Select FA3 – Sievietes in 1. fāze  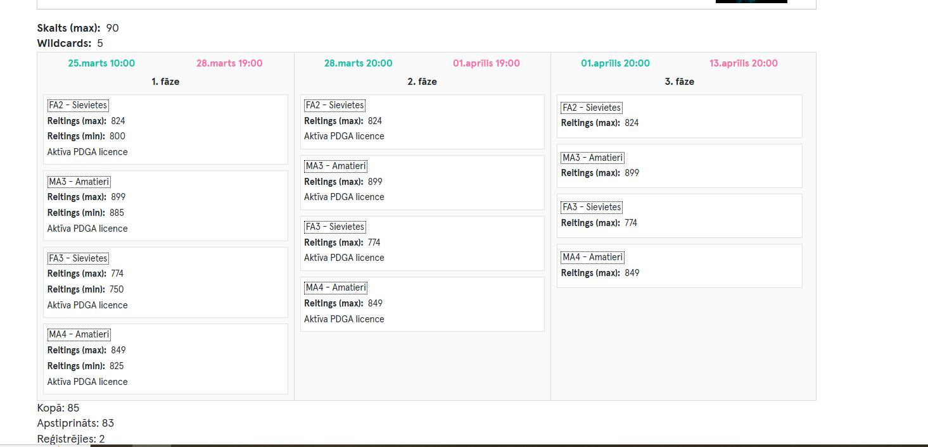click(78, 258)
